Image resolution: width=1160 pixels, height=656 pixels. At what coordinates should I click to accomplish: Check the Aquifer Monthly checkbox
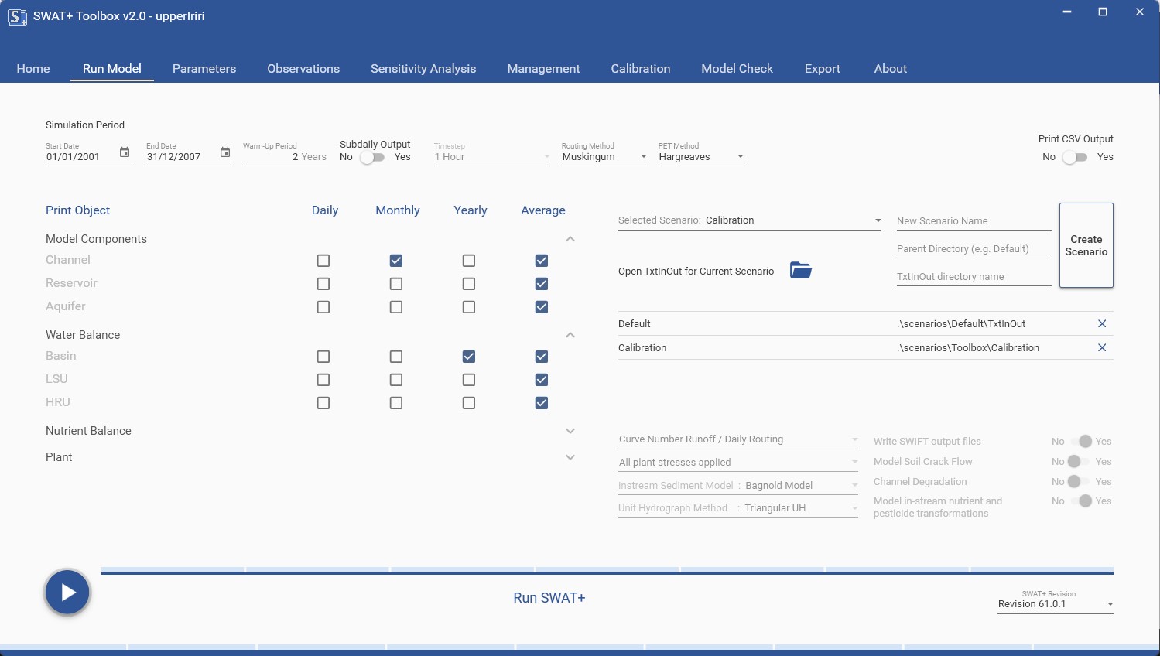pyautogui.click(x=396, y=307)
